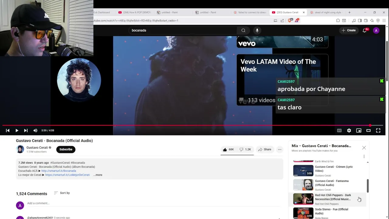Open a new browser tab
Screen dimensions: 389x219
click(349, 12)
